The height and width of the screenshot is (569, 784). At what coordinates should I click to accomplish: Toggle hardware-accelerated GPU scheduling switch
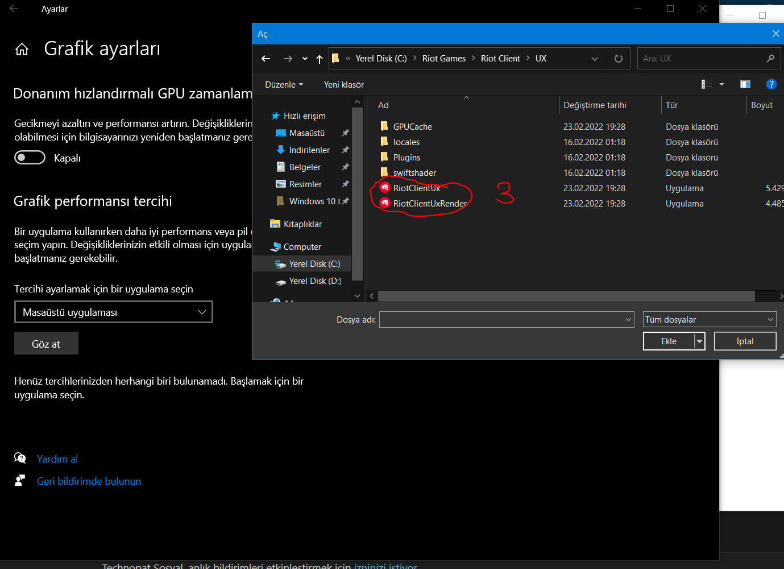click(x=30, y=158)
